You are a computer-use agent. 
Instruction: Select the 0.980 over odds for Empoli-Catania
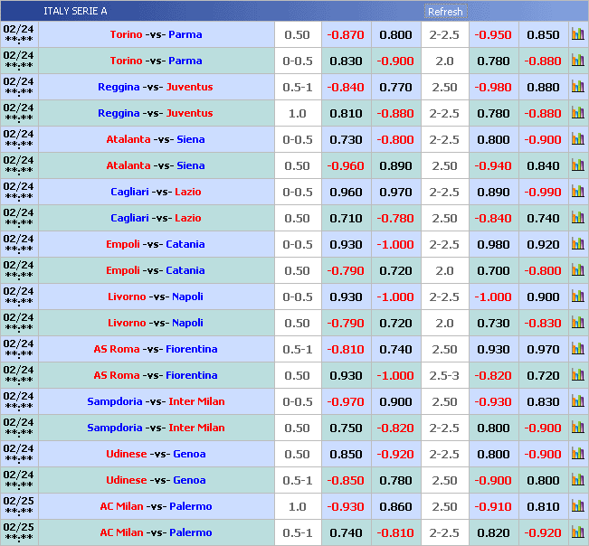pyautogui.click(x=493, y=245)
